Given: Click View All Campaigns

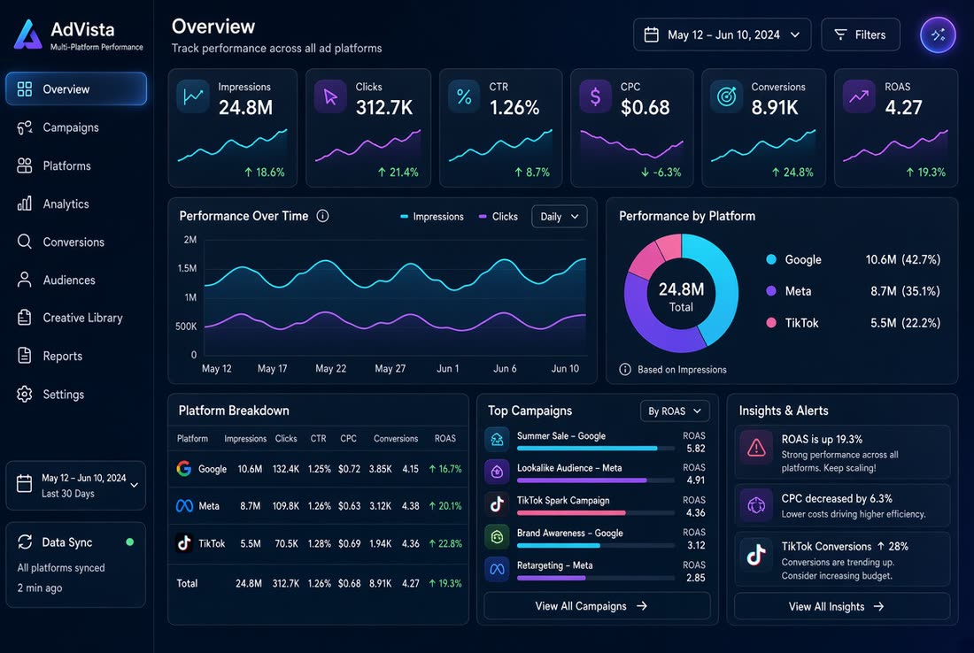Looking at the screenshot, I should pos(597,606).
